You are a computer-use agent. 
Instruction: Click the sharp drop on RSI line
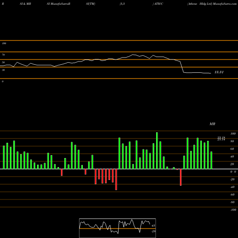(x=182, y=67)
